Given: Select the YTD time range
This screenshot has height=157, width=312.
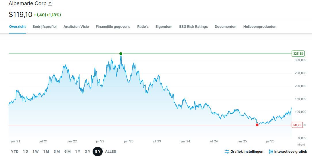Looking at the screenshot, I should [15, 152].
